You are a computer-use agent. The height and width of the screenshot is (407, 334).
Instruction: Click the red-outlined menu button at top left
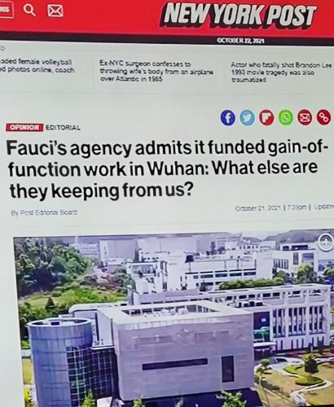[x=6, y=11]
